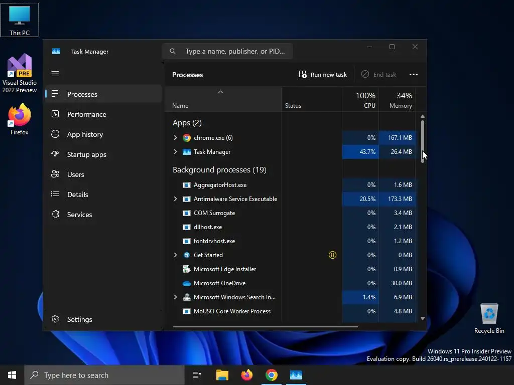The width and height of the screenshot is (514, 385).
Task: Click the suspended pause icon on Get Started
Action: tap(332, 255)
